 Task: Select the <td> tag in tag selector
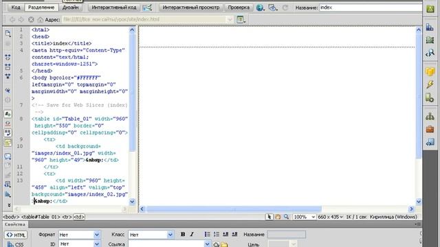(x=79, y=217)
